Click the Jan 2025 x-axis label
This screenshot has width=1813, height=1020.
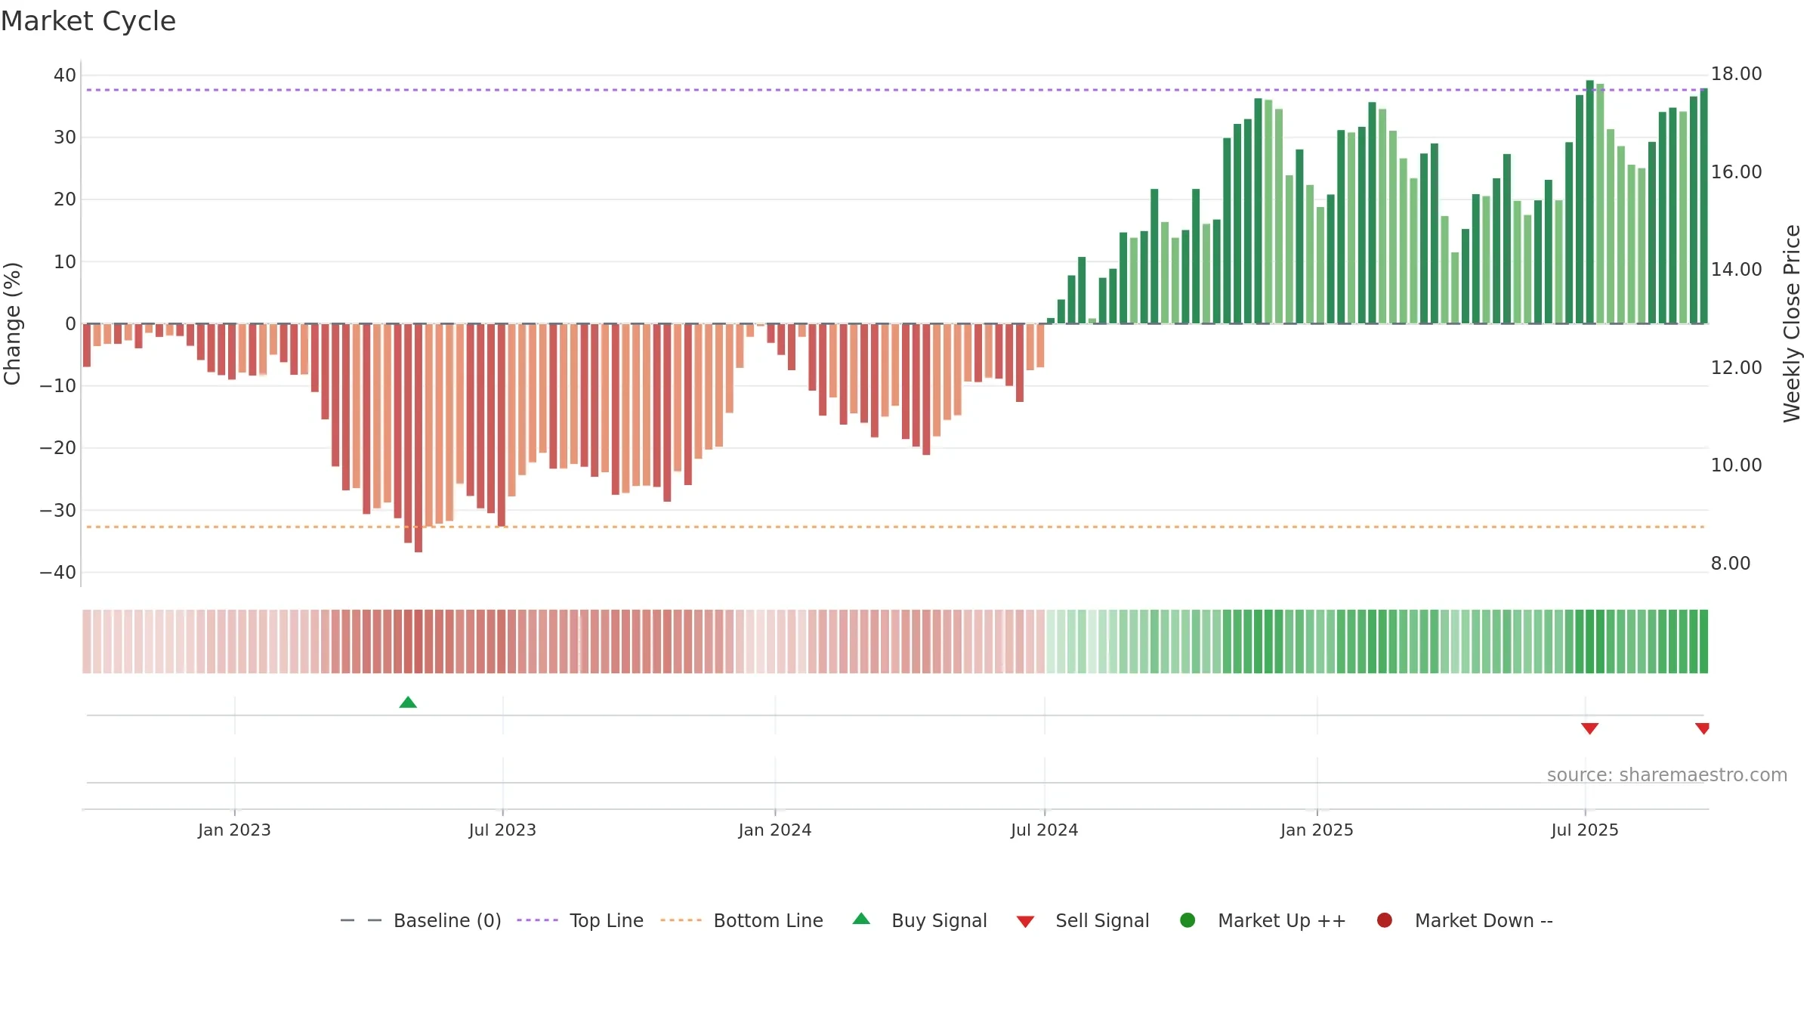[1317, 830]
